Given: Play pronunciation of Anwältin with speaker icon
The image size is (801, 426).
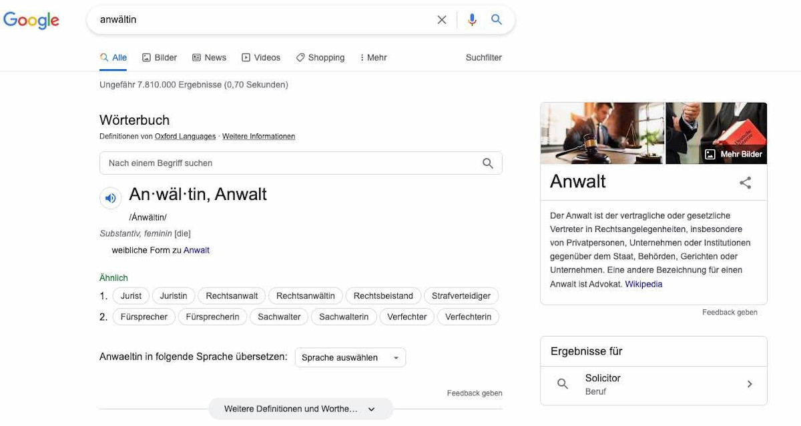Looking at the screenshot, I should pos(110,198).
